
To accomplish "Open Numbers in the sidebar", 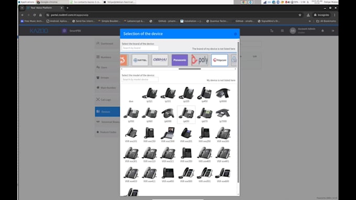I will tap(107, 57).
